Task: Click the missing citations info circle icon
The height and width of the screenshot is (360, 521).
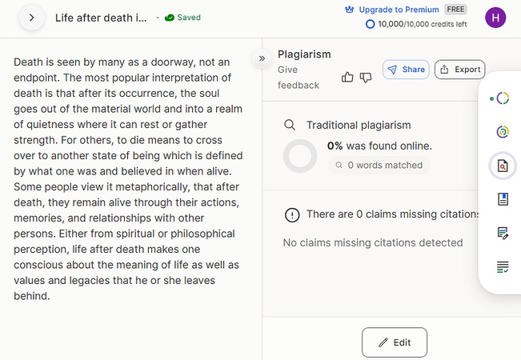Action: click(292, 214)
